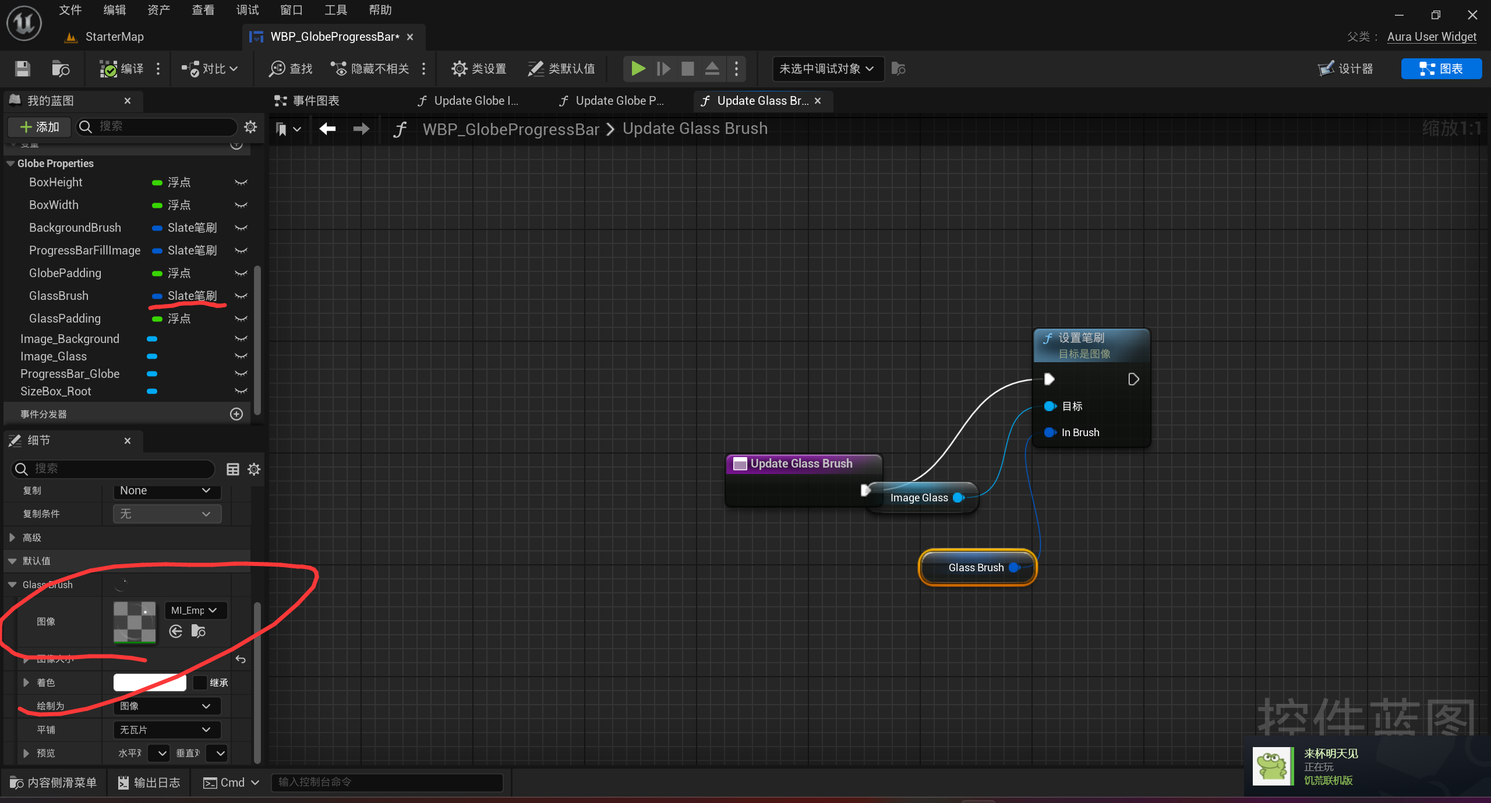Open compile options three-dot menu
The height and width of the screenshot is (803, 1491).
click(x=158, y=69)
